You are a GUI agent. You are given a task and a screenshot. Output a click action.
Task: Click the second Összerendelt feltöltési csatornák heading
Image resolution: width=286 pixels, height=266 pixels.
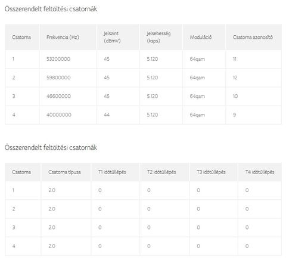(51, 147)
